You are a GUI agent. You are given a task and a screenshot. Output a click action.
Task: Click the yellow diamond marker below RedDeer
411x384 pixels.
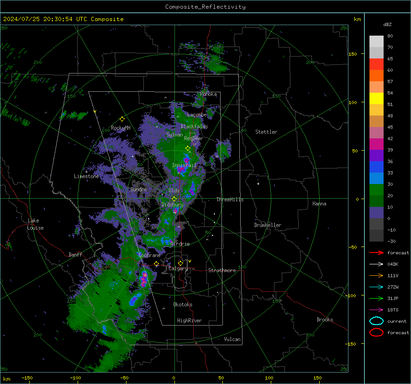(188, 148)
